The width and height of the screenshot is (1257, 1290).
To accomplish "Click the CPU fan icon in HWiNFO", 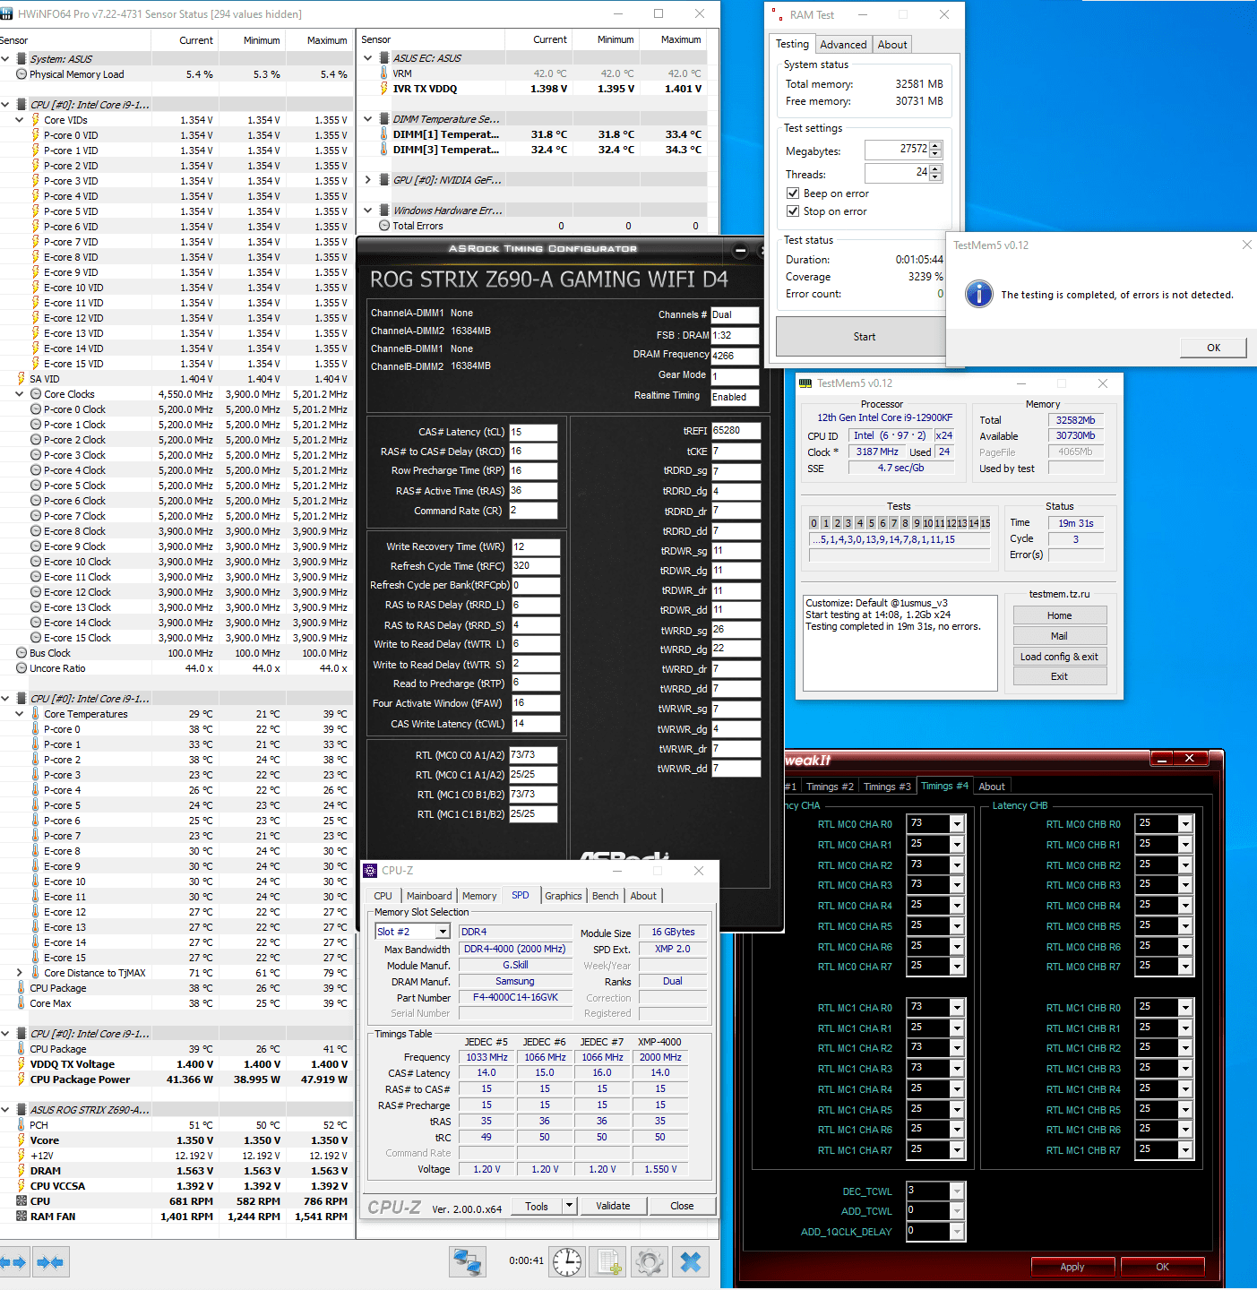I will coord(22,1201).
